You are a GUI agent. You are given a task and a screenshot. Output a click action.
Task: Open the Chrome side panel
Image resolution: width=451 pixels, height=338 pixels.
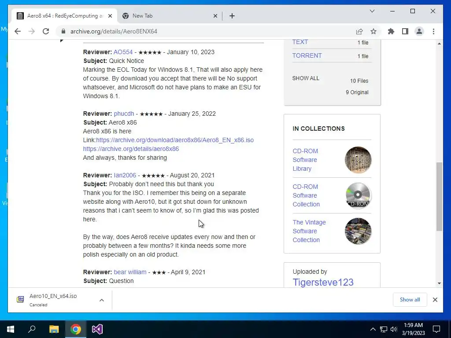(405, 31)
